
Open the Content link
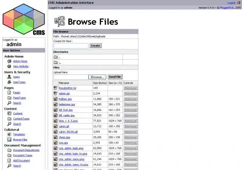click(18, 114)
